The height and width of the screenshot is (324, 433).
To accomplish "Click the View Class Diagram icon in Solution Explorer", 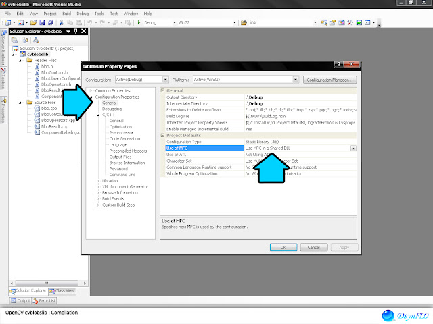I will point(36,40).
